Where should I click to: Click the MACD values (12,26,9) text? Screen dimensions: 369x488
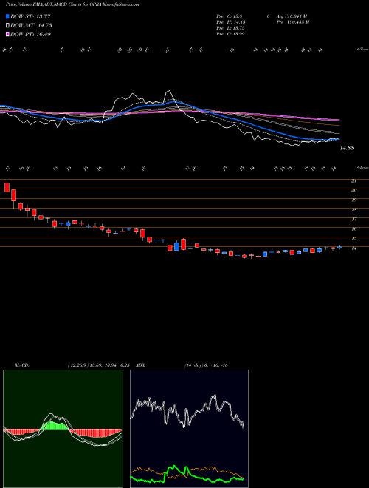(100, 365)
